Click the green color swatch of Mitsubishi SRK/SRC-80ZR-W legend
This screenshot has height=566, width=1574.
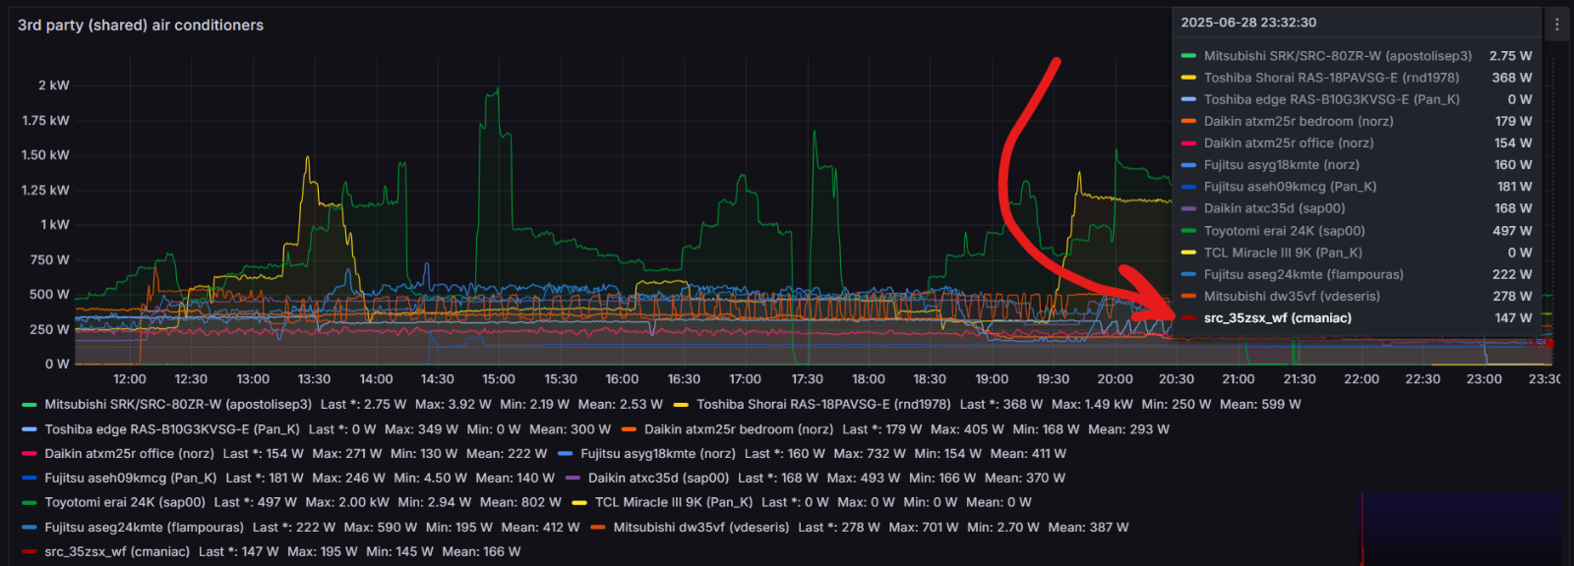click(30, 404)
